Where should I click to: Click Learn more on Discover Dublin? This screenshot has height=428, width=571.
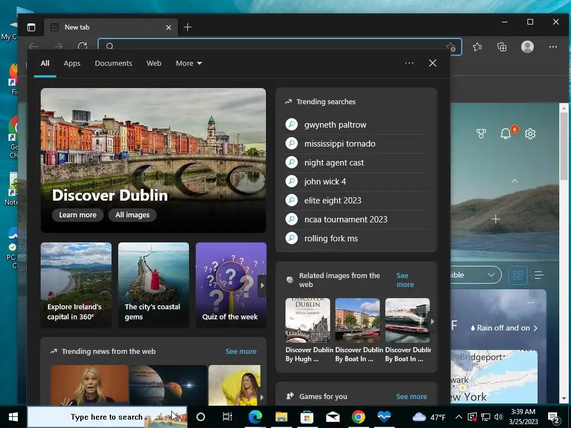pyautogui.click(x=78, y=215)
